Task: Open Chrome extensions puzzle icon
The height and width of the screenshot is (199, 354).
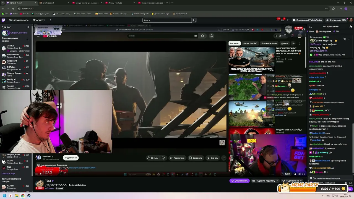Action: tap(334, 9)
